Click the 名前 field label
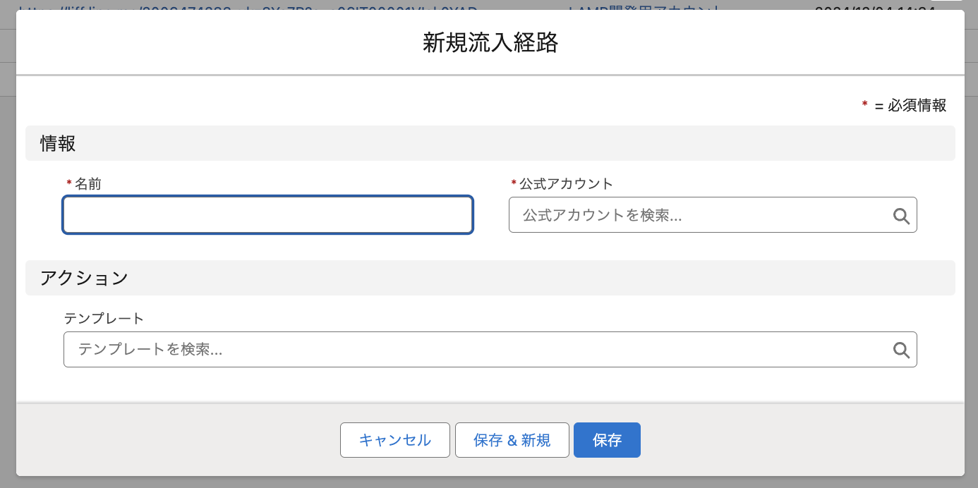This screenshot has width=978, height=488. pos(88,184)
